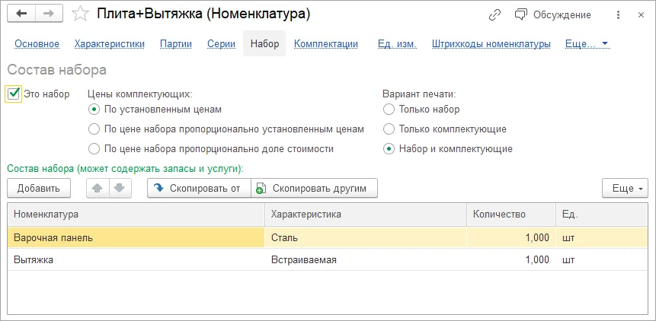Copy link using the chain icon

(x=494, y=15)
